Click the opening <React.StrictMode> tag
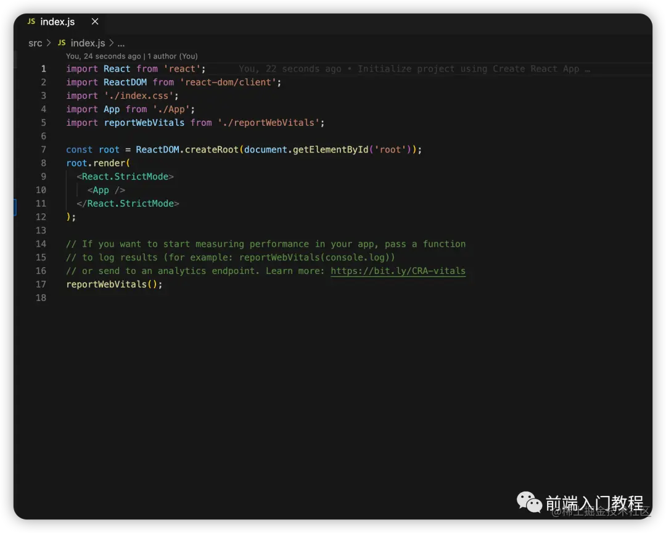The height and width of the screenshot is (533, 666). point(125,177)
